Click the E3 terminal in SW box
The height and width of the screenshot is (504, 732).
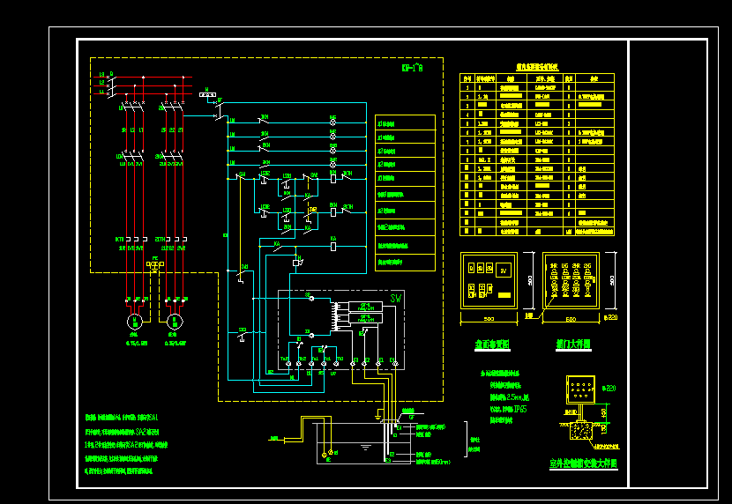[353, 363]
